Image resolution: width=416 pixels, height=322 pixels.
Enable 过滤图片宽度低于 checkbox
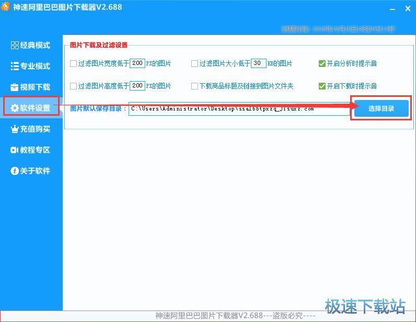[x=73, y=63]
